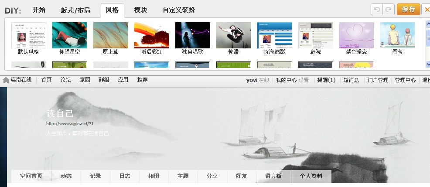Click 连南在线 site link

pyautogui.click(x=21, y=80)
